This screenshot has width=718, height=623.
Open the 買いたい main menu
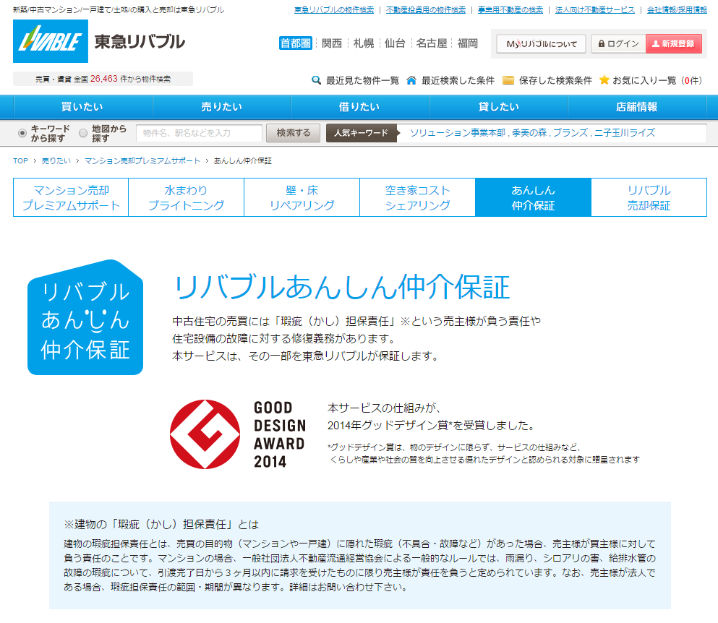tap(83, 107)
